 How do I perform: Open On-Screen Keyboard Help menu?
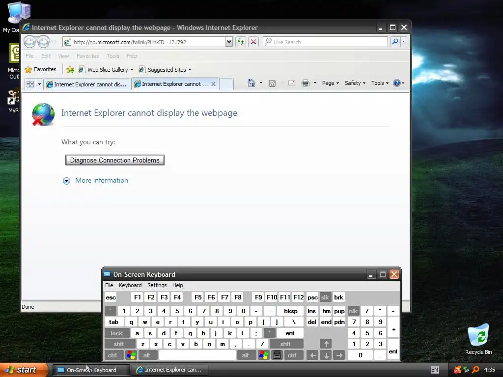click(177, 285)
